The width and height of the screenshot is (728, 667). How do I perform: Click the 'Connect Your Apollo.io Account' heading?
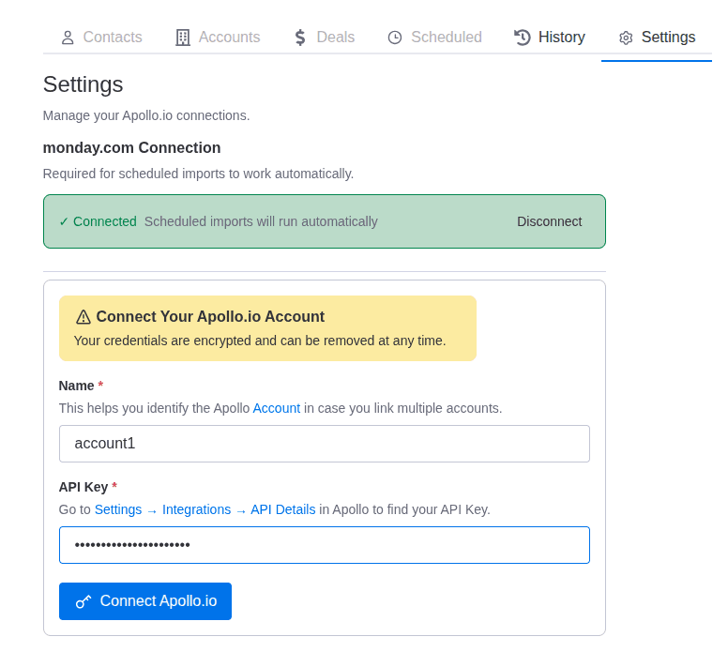210,316
